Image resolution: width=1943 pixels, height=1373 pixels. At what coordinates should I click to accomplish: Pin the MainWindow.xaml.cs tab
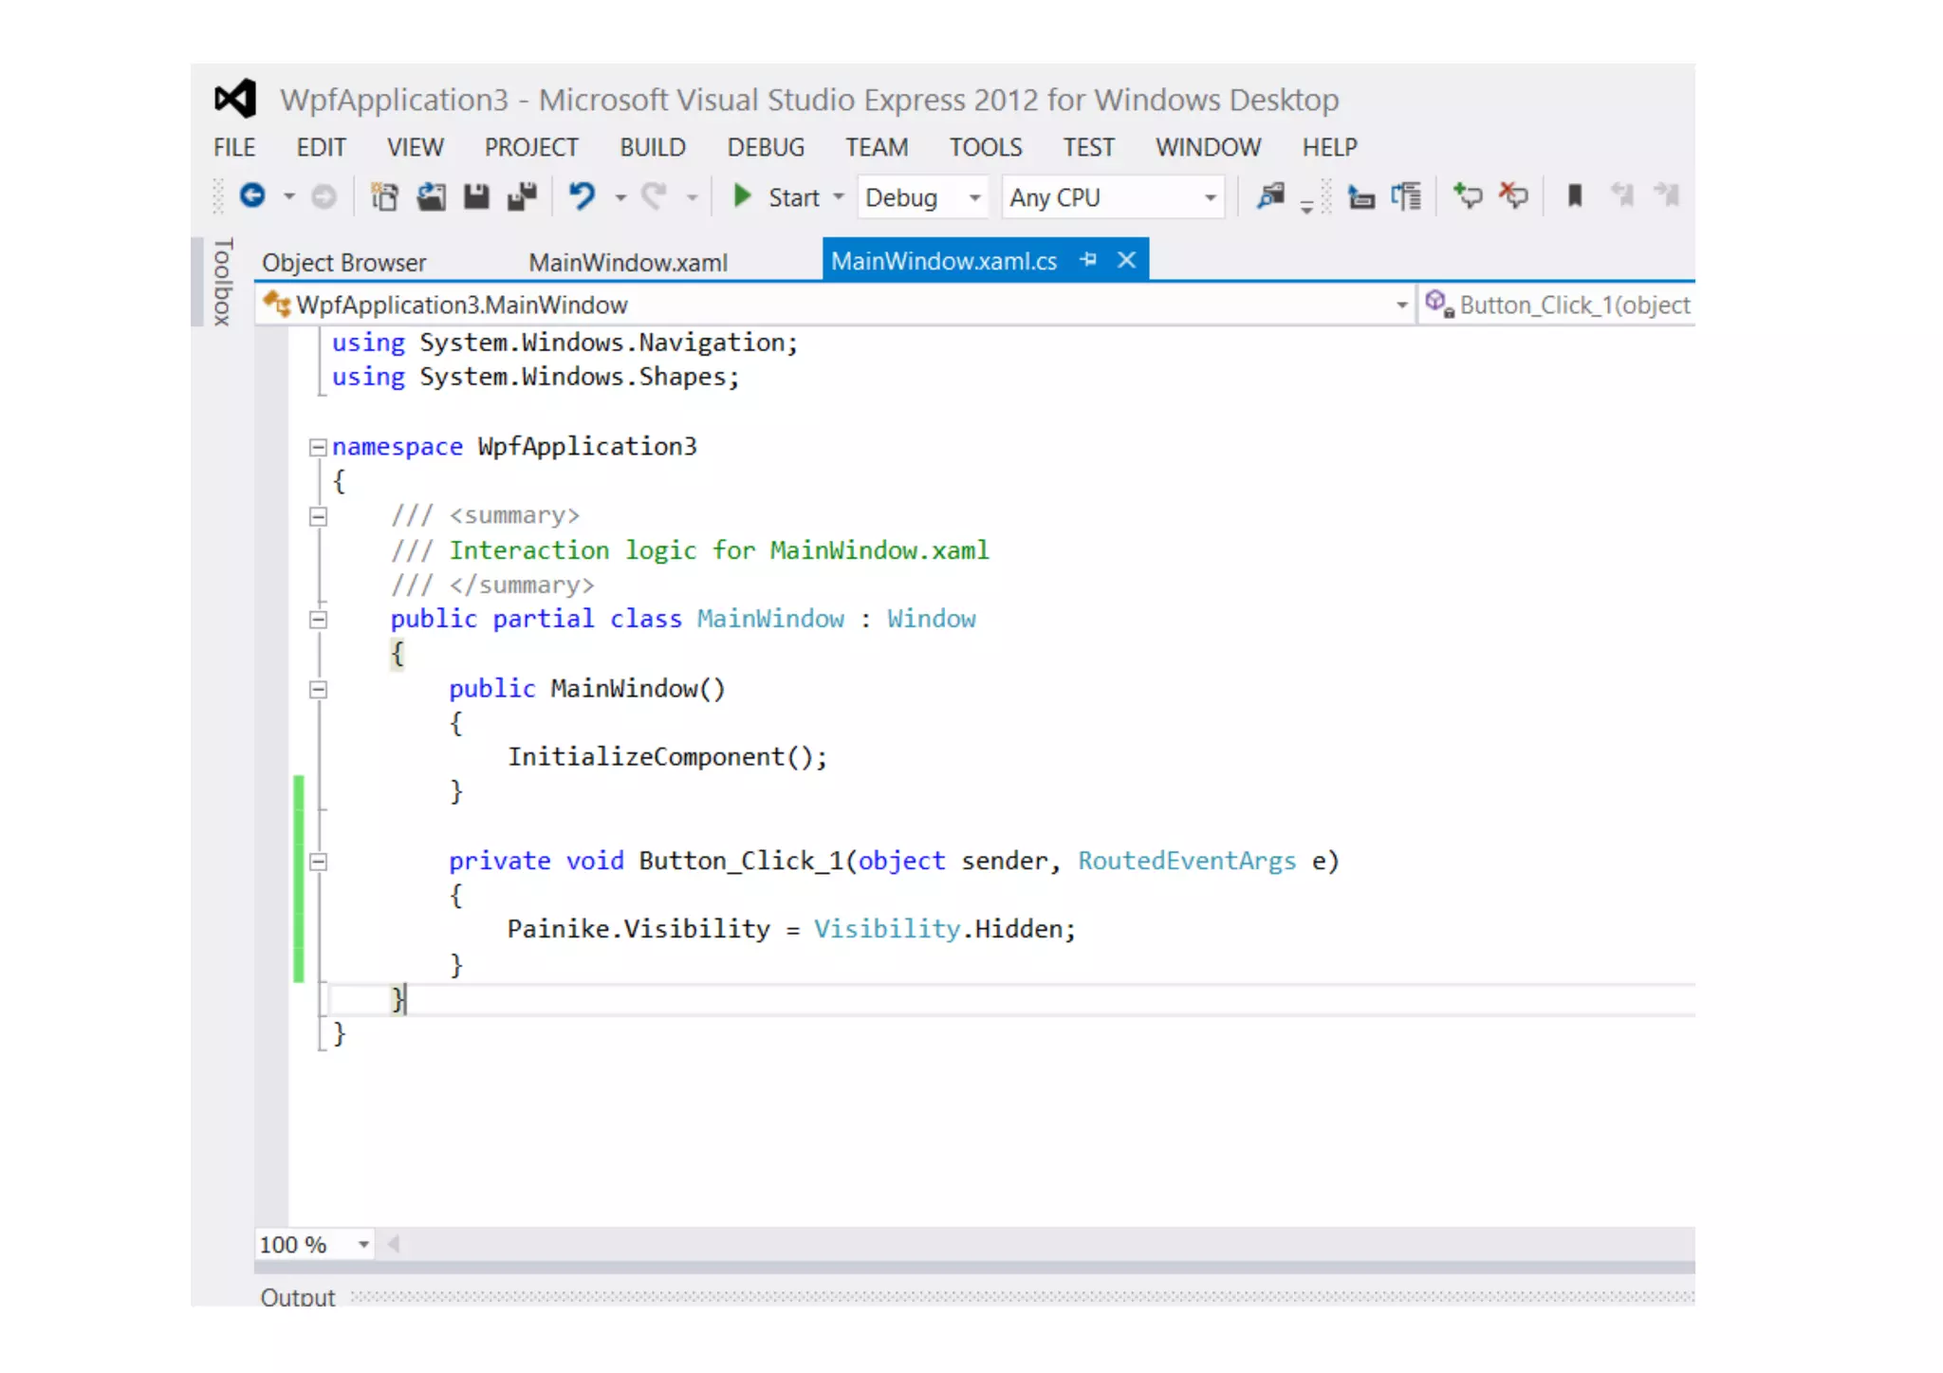point(1088,259)
